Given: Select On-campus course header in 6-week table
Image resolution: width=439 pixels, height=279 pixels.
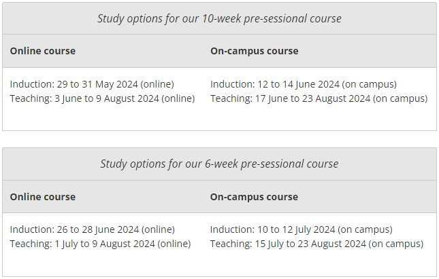Looking at the screenshot, I should pos(254,197).
